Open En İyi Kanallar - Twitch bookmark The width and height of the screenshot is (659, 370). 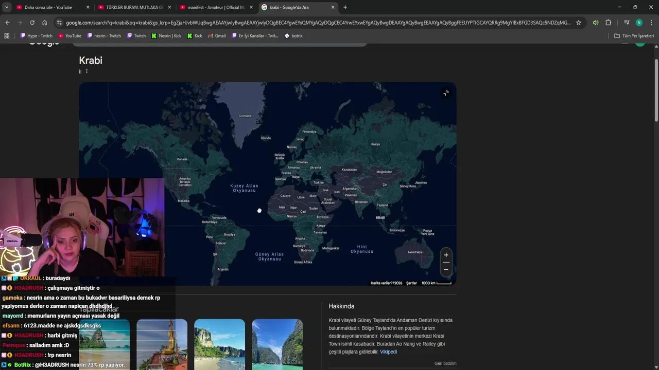pyautogui.click(x=255, y=36)
